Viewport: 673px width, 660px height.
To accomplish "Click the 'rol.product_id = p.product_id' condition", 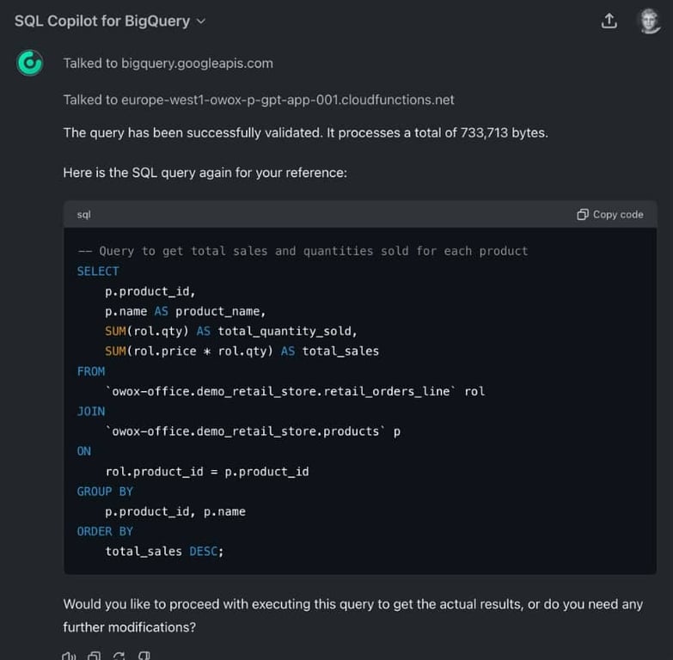I will [x=207, y=472].
